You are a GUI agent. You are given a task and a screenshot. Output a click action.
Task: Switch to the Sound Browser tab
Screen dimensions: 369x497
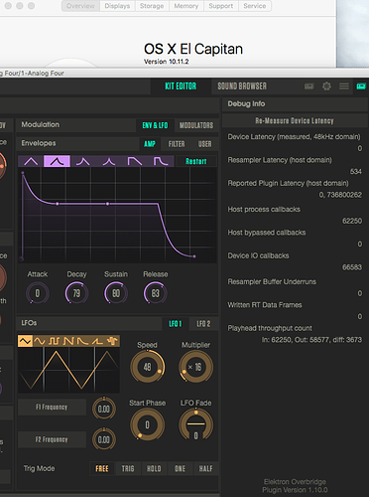point(242,86)
